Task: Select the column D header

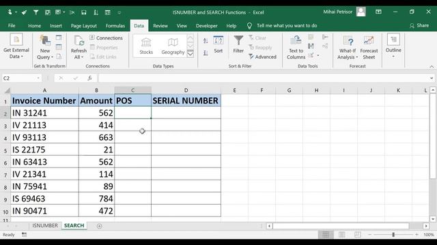Action: click(186, 91)
